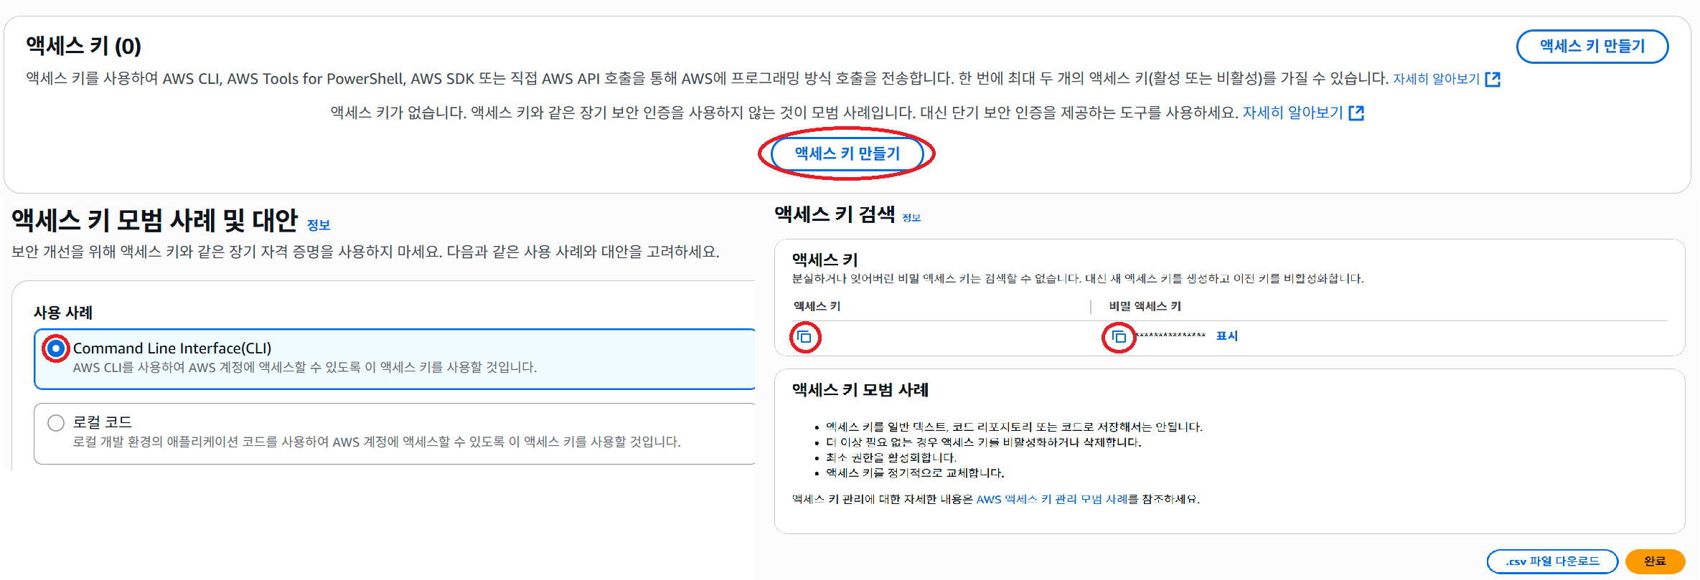The width and height of the screenshot is (1700, 580).
Task: Click the 액세스 키 (0) section heading
Action: (x=83, y=46)
